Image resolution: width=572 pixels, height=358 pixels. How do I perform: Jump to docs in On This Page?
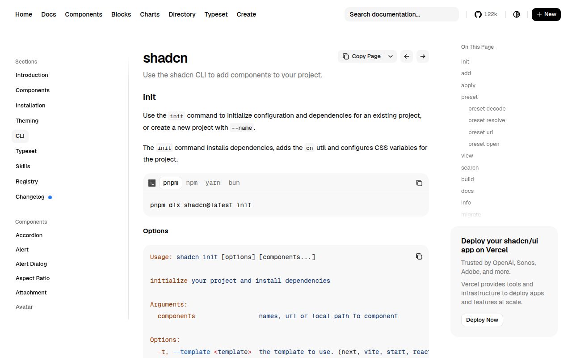tap(467, 191)
